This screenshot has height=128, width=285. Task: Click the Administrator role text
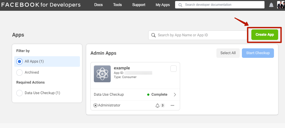(109, 105)
